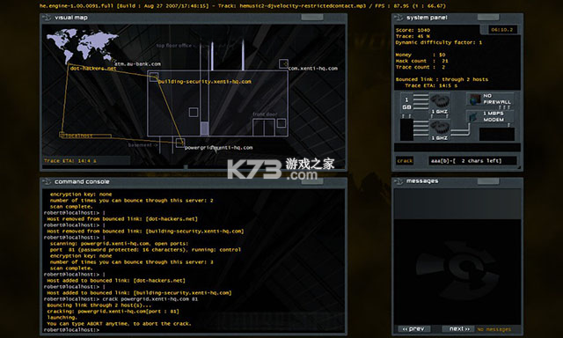Click the Trace ETA line in system panel

[x=431, y=85]
